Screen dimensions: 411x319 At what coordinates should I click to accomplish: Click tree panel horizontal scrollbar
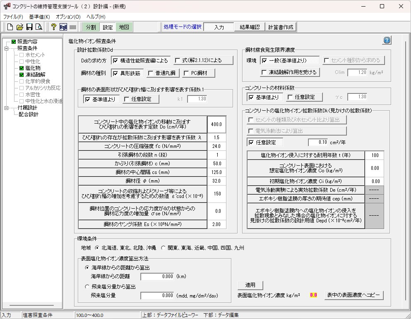point(32,305)
